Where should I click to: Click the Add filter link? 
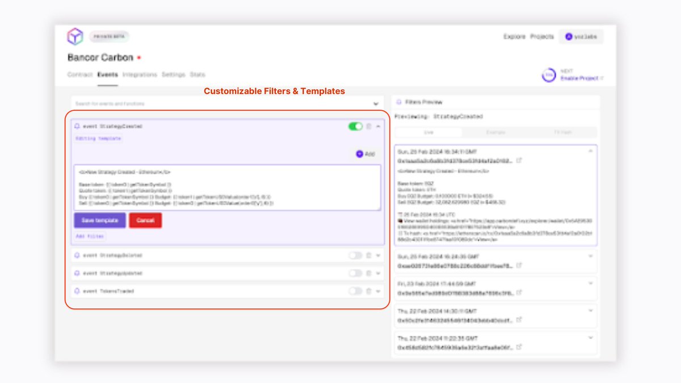tap(90, 236)
